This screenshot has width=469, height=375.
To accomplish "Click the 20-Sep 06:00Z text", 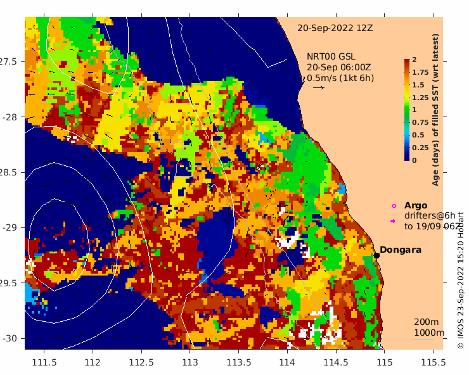I will point(339,67).
